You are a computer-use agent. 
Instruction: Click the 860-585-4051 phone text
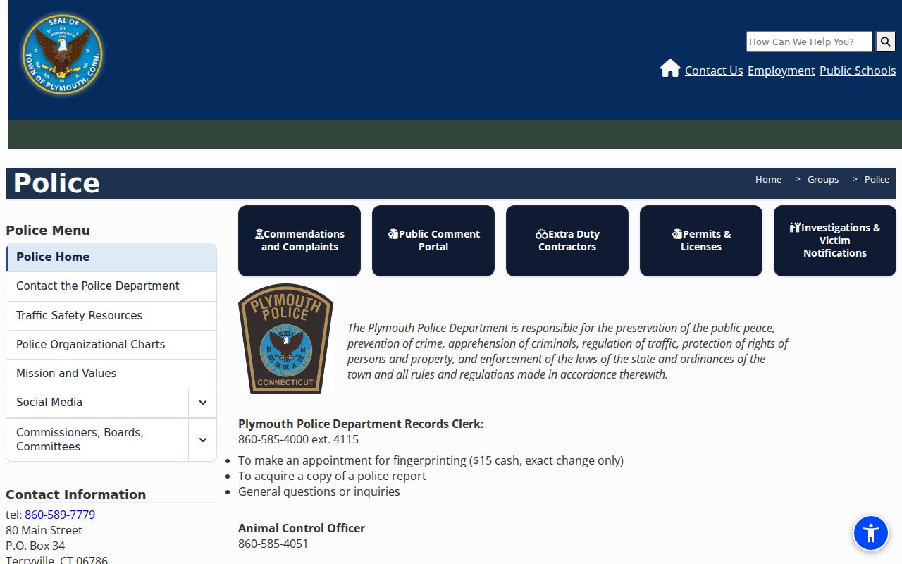tap(273, 544)
